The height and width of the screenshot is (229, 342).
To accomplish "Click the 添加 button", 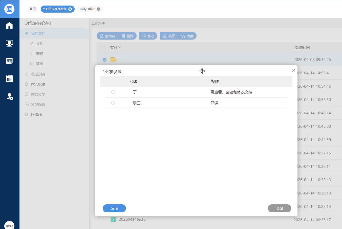I will [x=114, y=208].
